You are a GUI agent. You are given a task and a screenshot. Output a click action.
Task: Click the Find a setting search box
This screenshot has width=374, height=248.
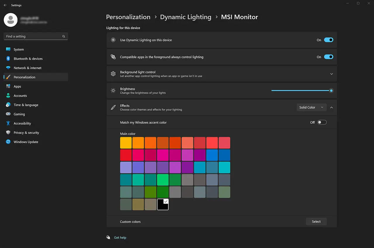coord(32,36)
